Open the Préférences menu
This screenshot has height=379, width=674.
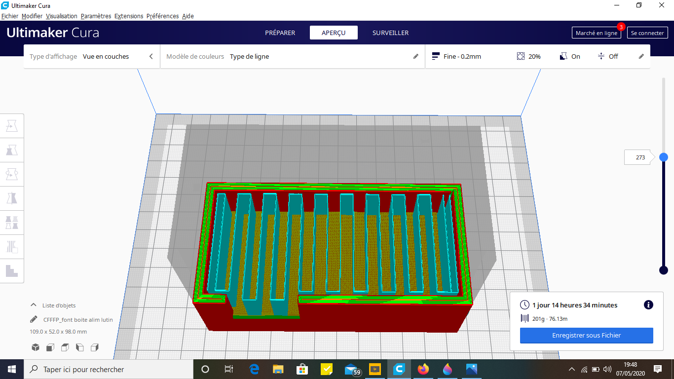[x=162, y=16]
